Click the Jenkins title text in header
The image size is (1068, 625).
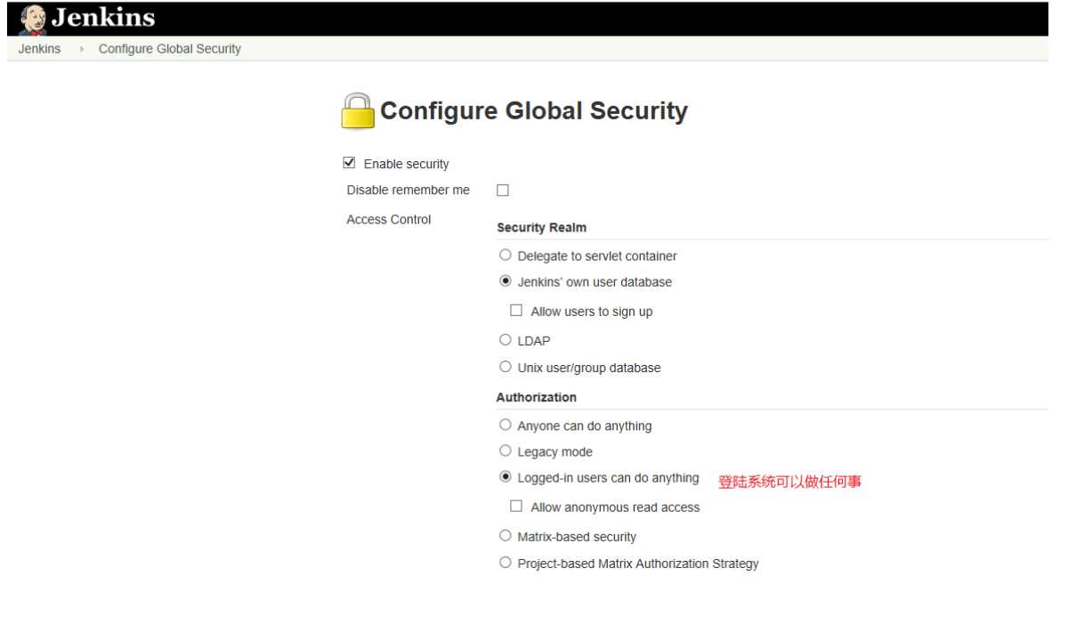click(x=103, y=18)
